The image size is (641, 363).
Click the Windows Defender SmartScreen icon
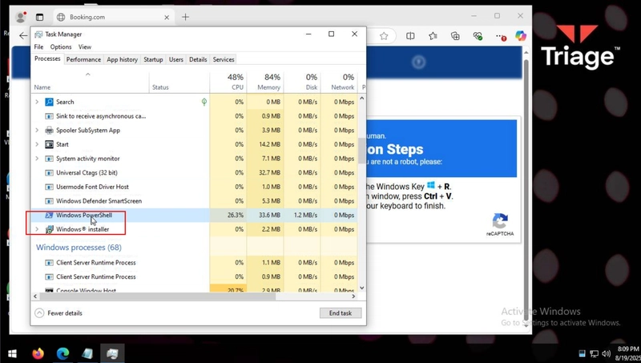(49, 201)
